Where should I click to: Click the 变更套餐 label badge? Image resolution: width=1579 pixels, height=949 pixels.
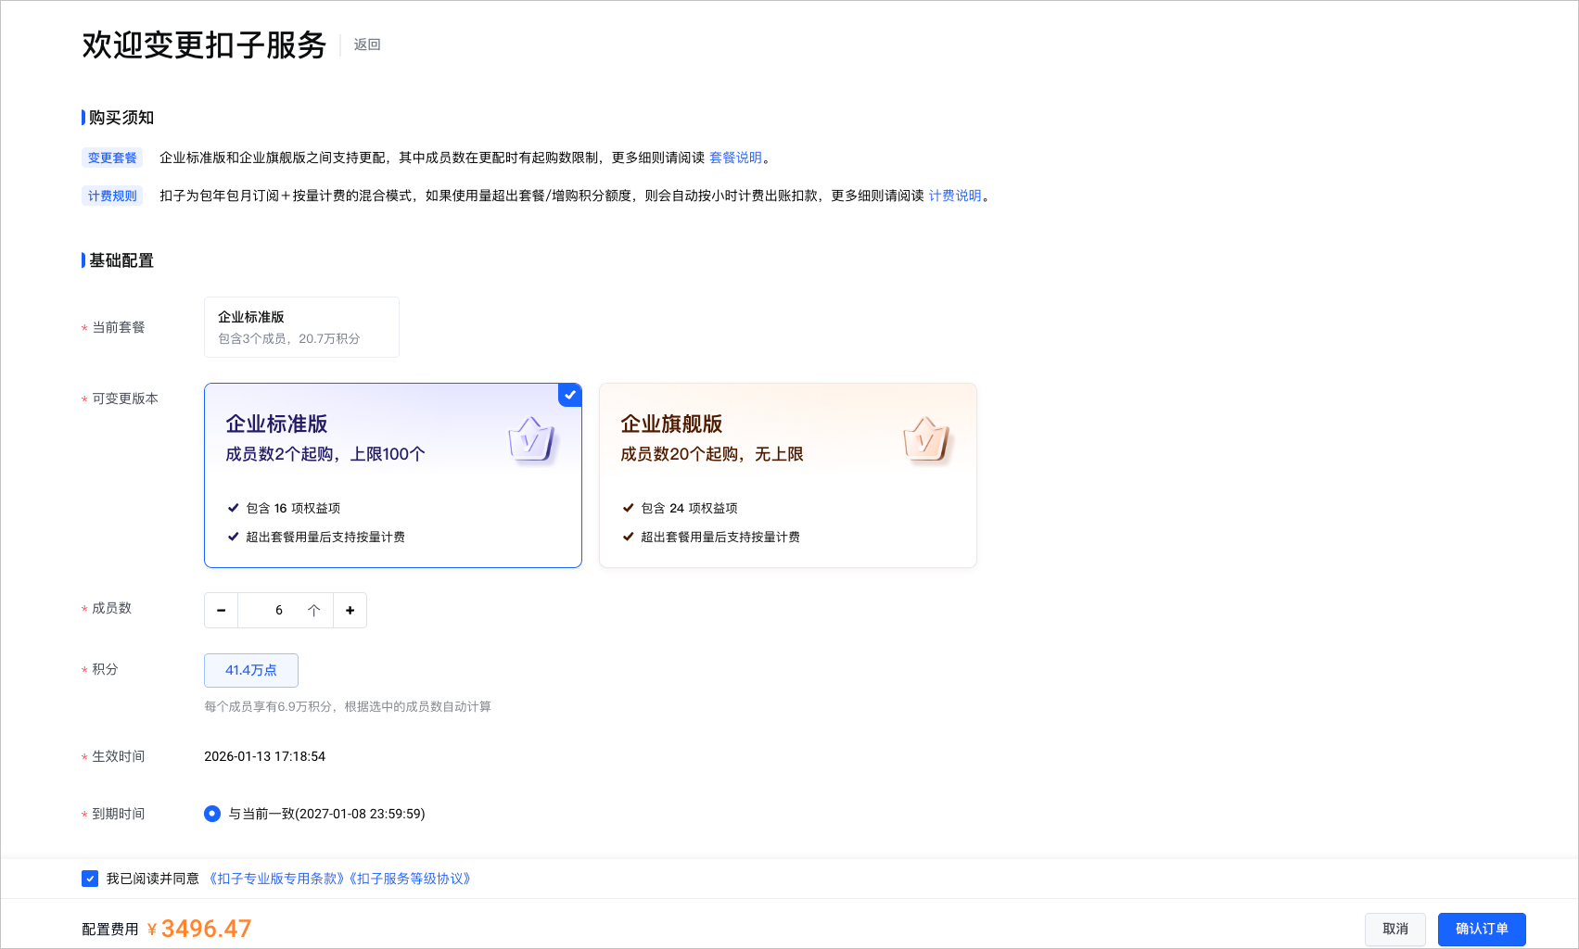(x=111, y=158)
